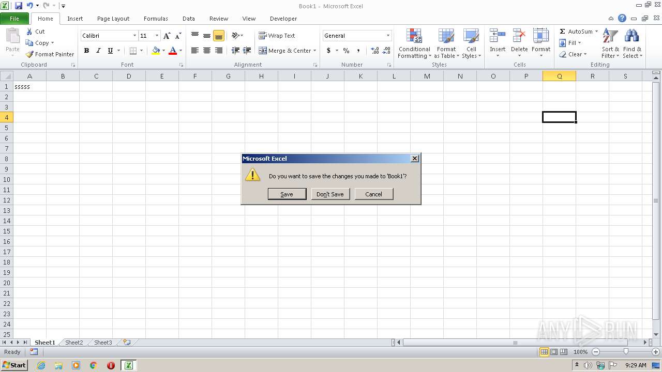662x372 pixels.
Task: Switch to the Formulas tab
Action: (156, 19)
